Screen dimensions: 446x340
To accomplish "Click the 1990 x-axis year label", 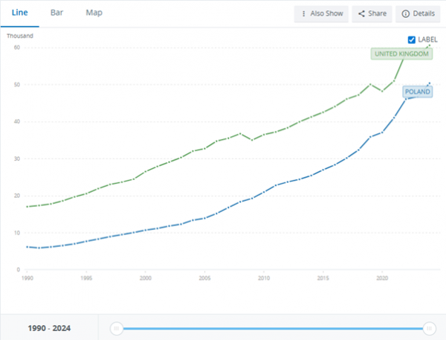I will click(27, 278).
